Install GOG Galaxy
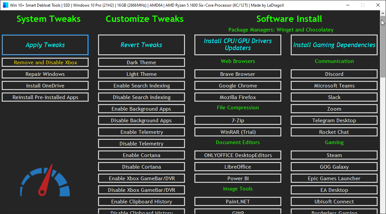 click(334, 167)
